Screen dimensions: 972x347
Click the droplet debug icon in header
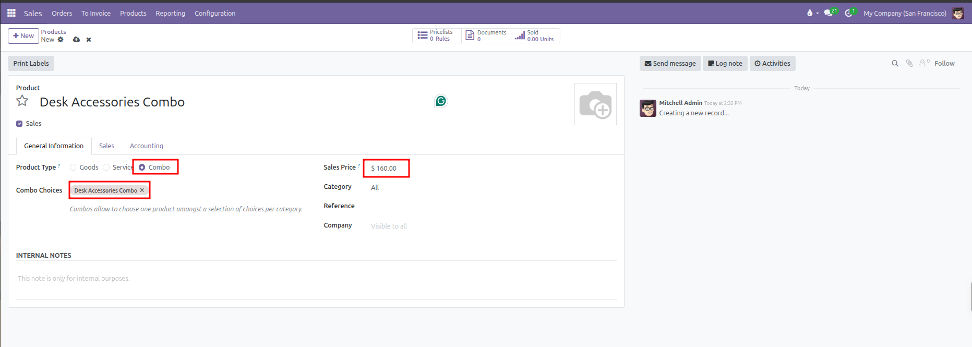[810, 13]
